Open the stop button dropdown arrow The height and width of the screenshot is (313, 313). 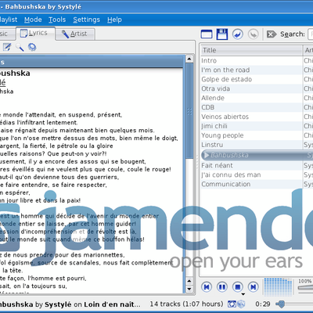point(243,294)
